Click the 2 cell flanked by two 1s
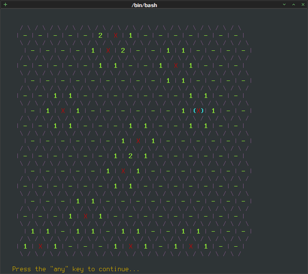 pos(130,156)
